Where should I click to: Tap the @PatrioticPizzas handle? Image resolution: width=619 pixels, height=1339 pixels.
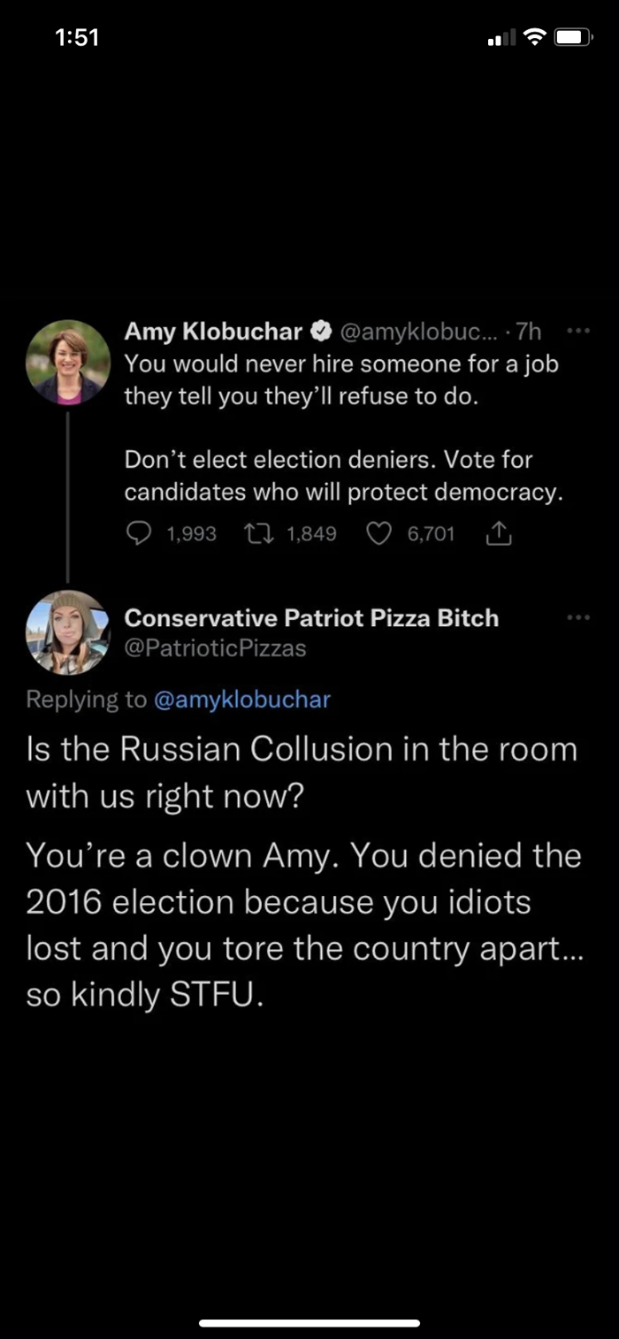point(215,648)
